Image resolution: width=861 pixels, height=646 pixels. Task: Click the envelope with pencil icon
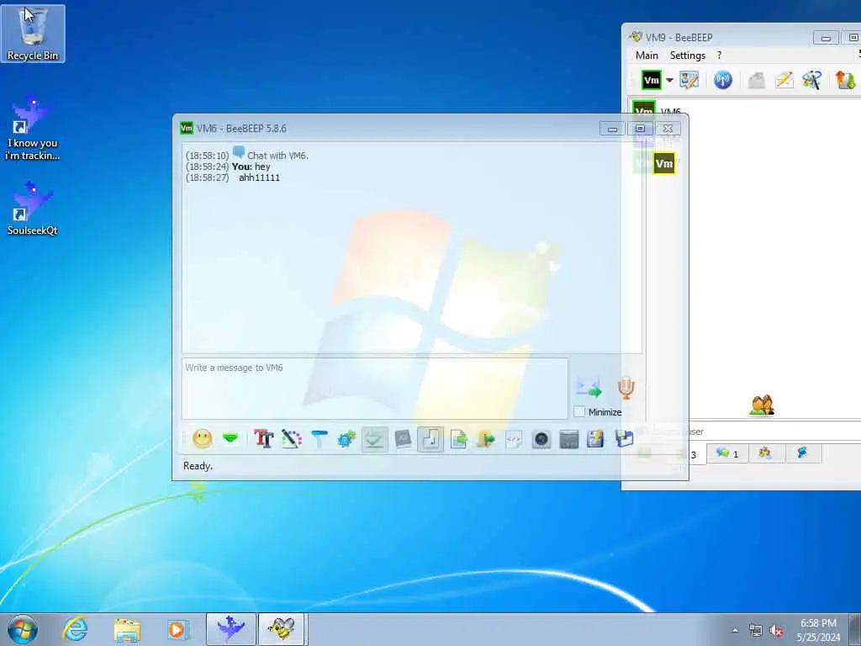(784, 80)
